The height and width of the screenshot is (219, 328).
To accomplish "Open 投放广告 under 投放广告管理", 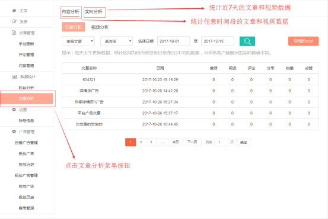I will [x=26, y=186].
